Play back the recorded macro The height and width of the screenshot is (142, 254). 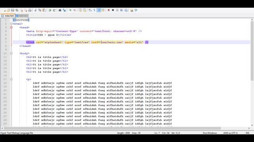[x=117, y=10]
